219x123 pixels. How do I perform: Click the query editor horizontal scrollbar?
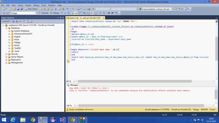click(134, 81)
